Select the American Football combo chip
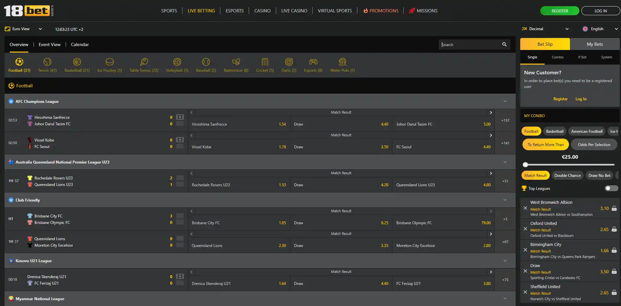621x306 pixels. pyautogui.click(x=587, y=131)
